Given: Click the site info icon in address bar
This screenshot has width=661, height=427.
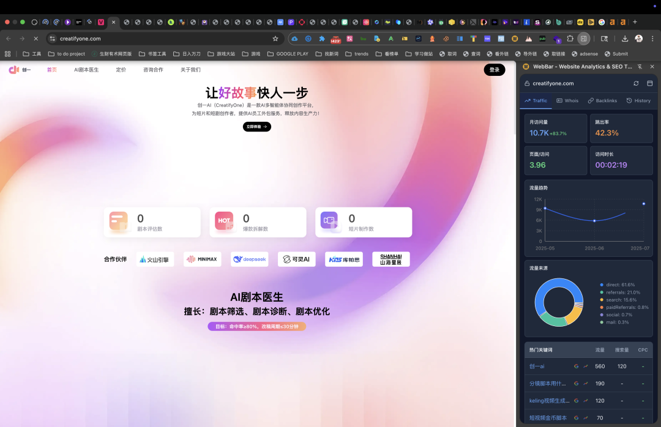Looking at the screenshot, I should (52, 39).
